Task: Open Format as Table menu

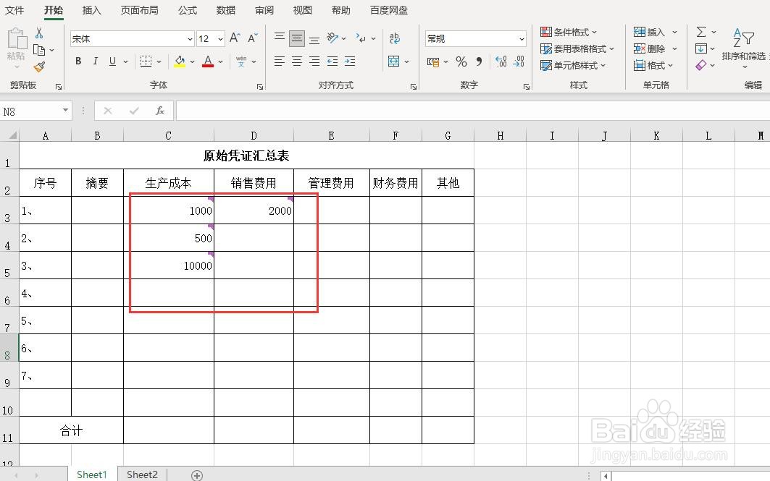Action: tap(577, 48)
